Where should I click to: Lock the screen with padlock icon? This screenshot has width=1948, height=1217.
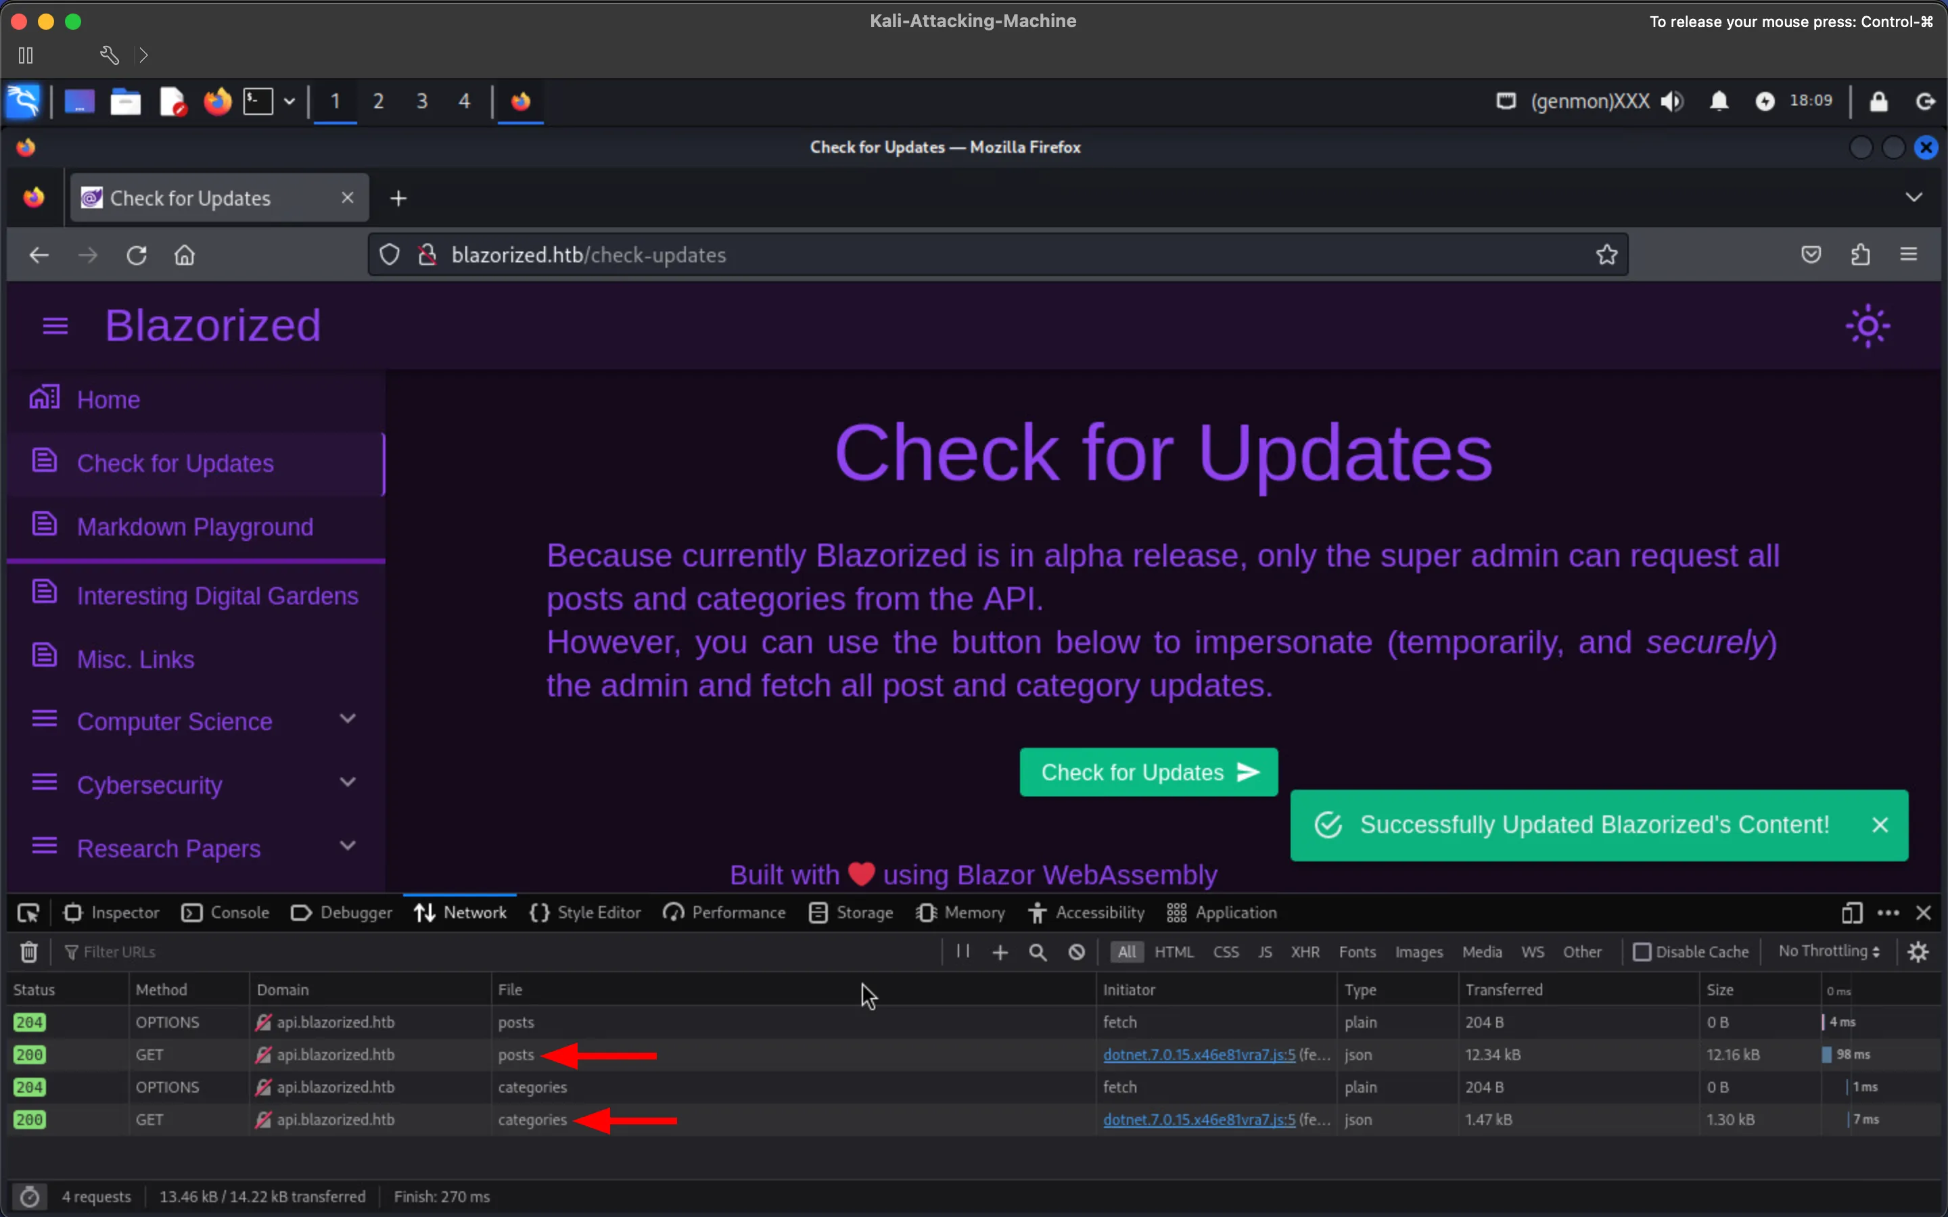1878,101
